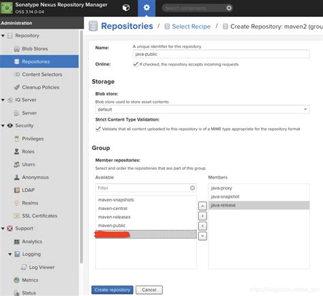Click the Administration gear icon

147,8
